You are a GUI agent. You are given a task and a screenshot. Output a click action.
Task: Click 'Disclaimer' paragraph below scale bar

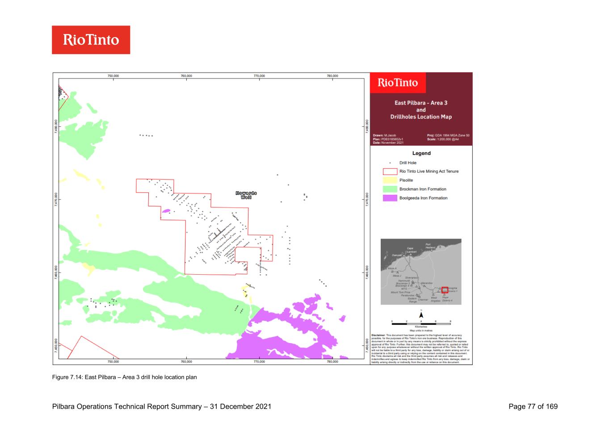click(421, 349)
